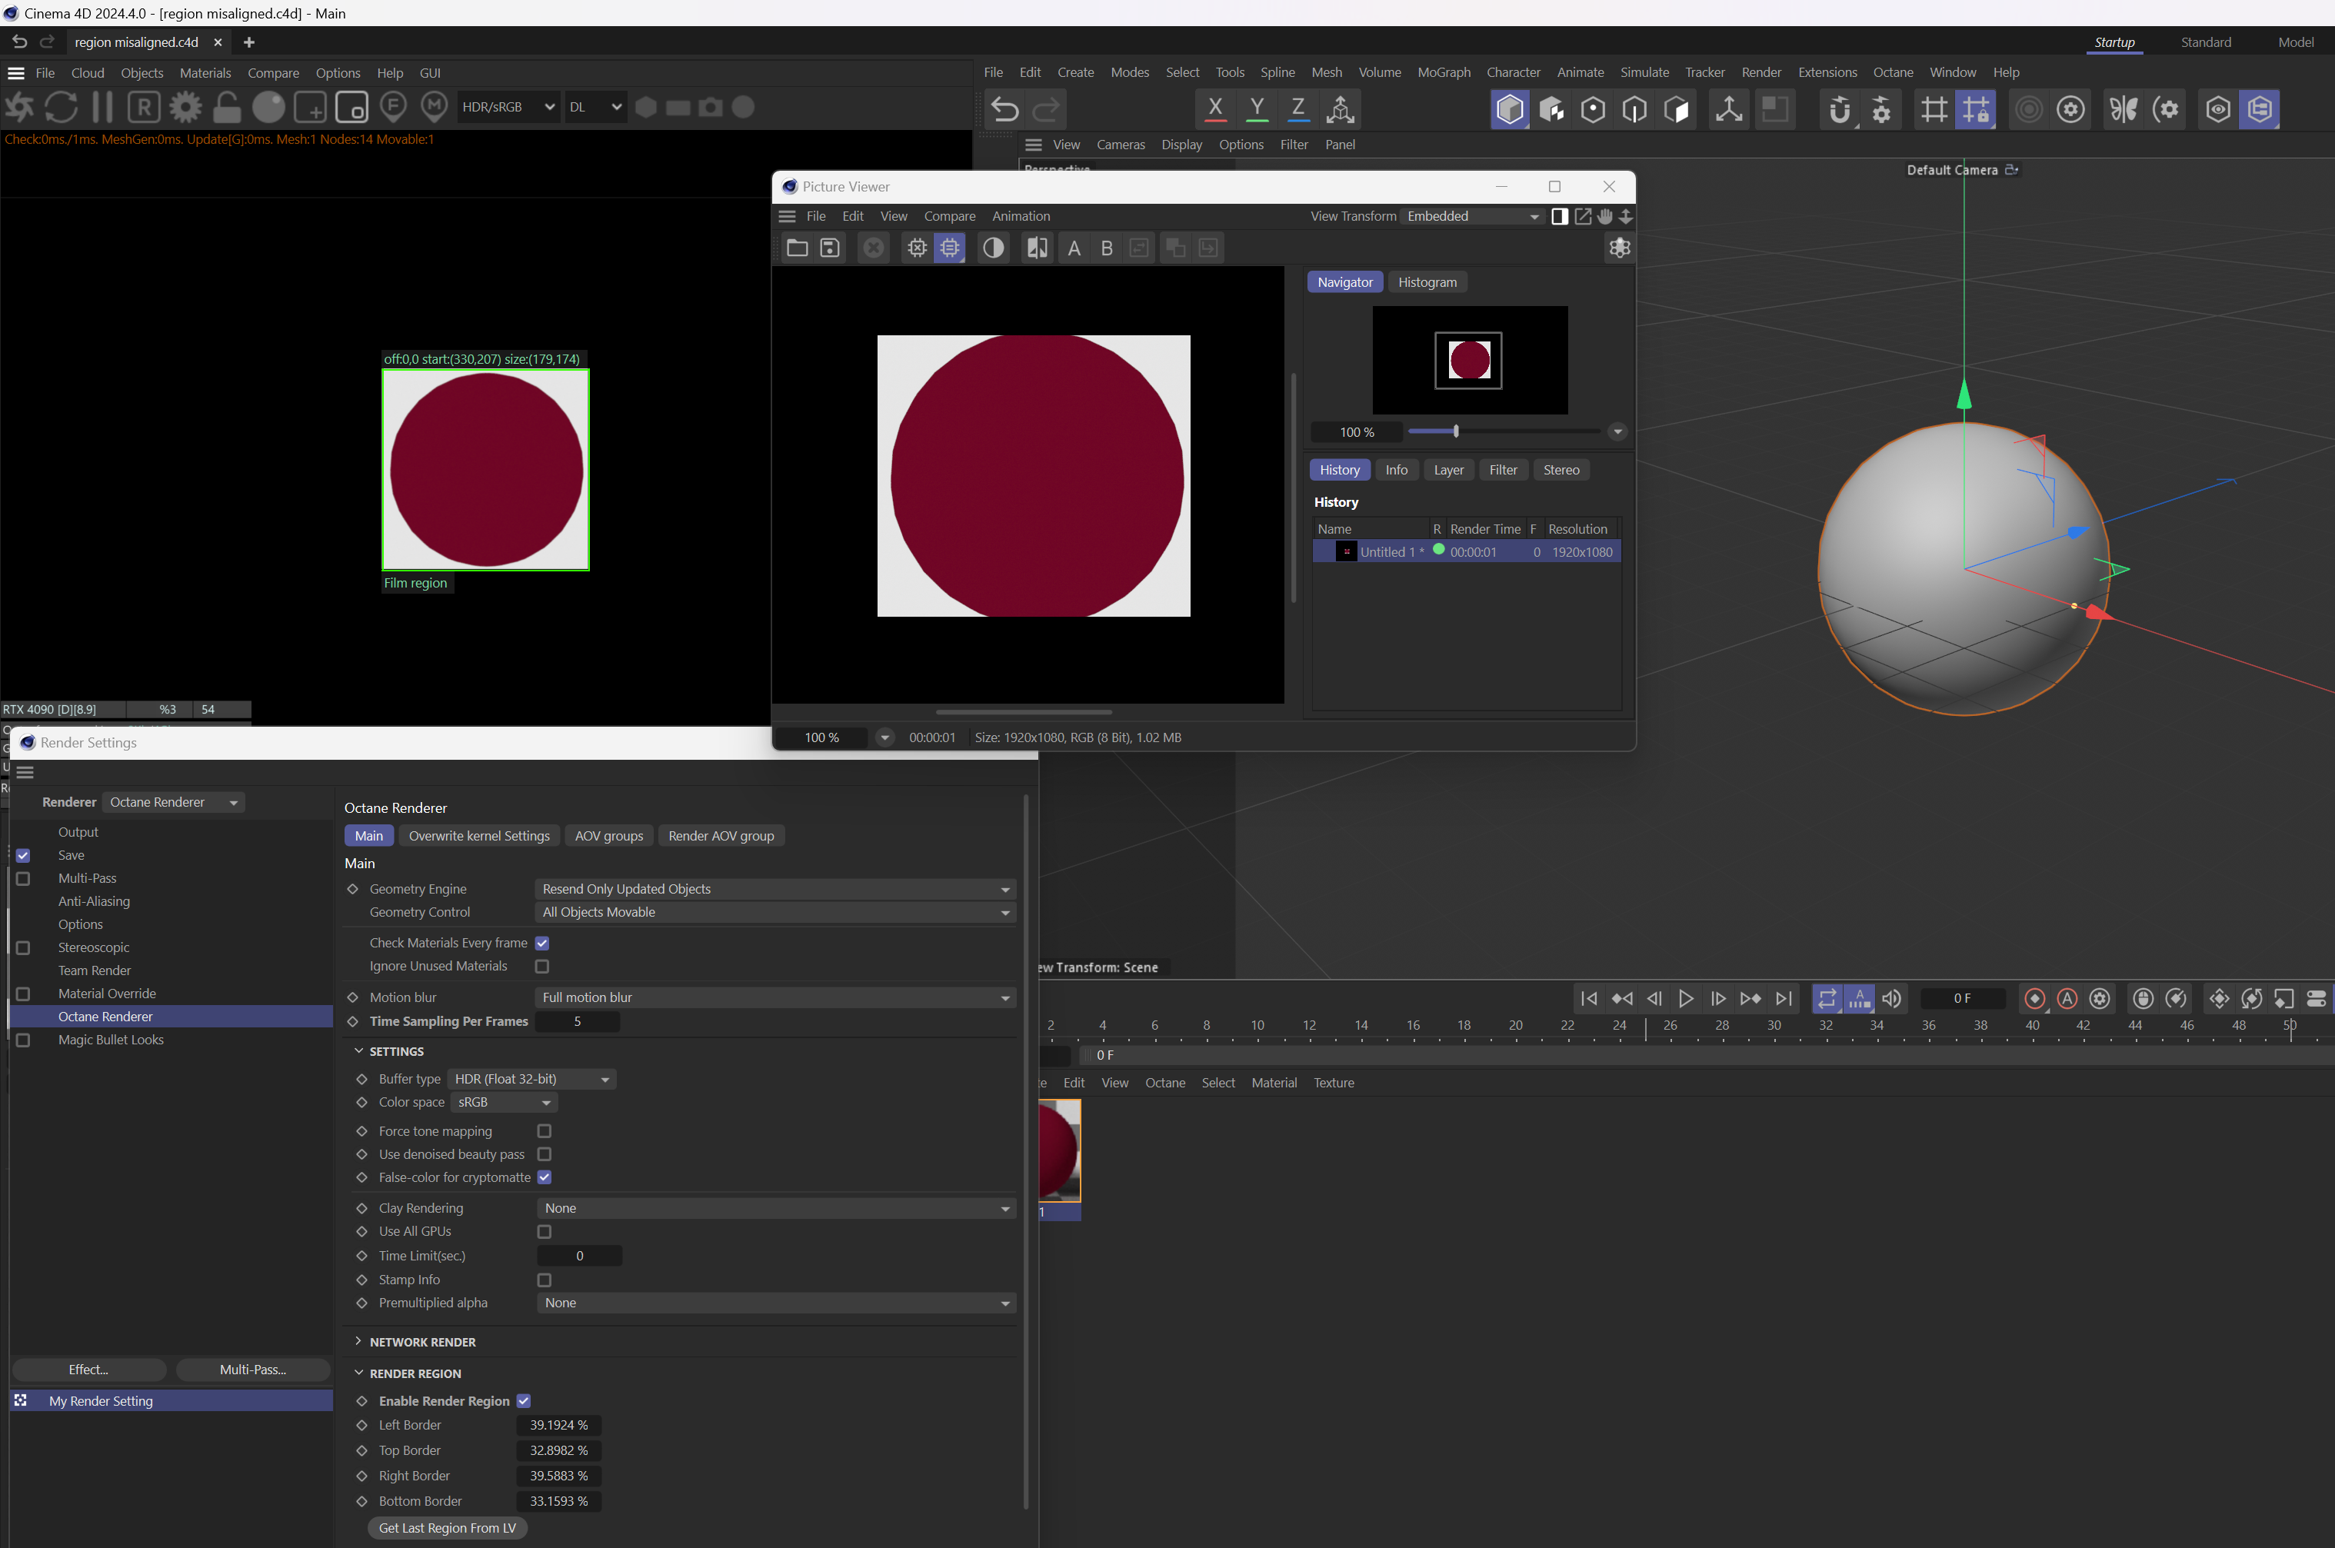Click the Picture Viewer save image icon

831,248
